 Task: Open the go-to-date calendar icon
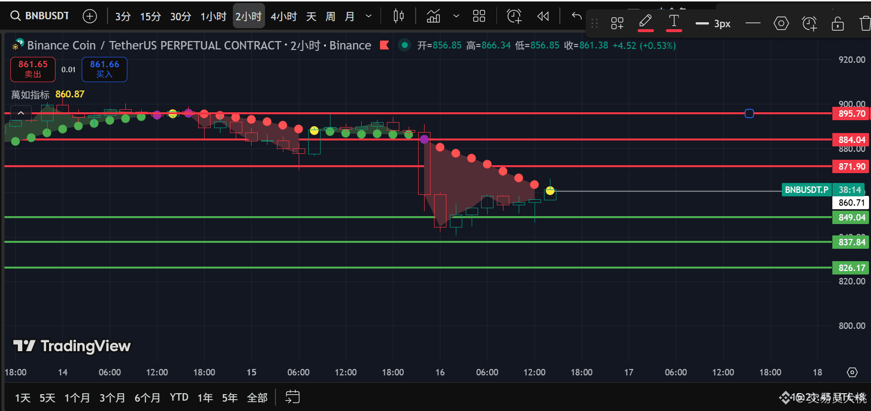point(293,397)
